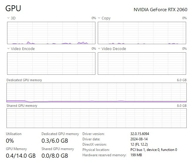Select the Video Encode graph area
The width and height of the screenshot is (192, 168).
click(51, 63)
